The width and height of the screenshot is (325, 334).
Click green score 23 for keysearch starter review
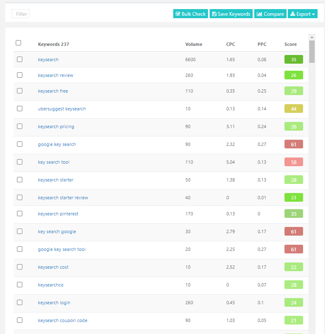coord(294,198)
